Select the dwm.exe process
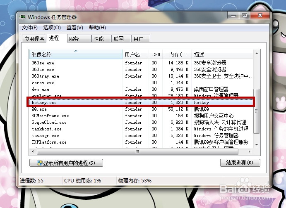The width and height of the screenshot is (286, 208). (x=142, y=89)
